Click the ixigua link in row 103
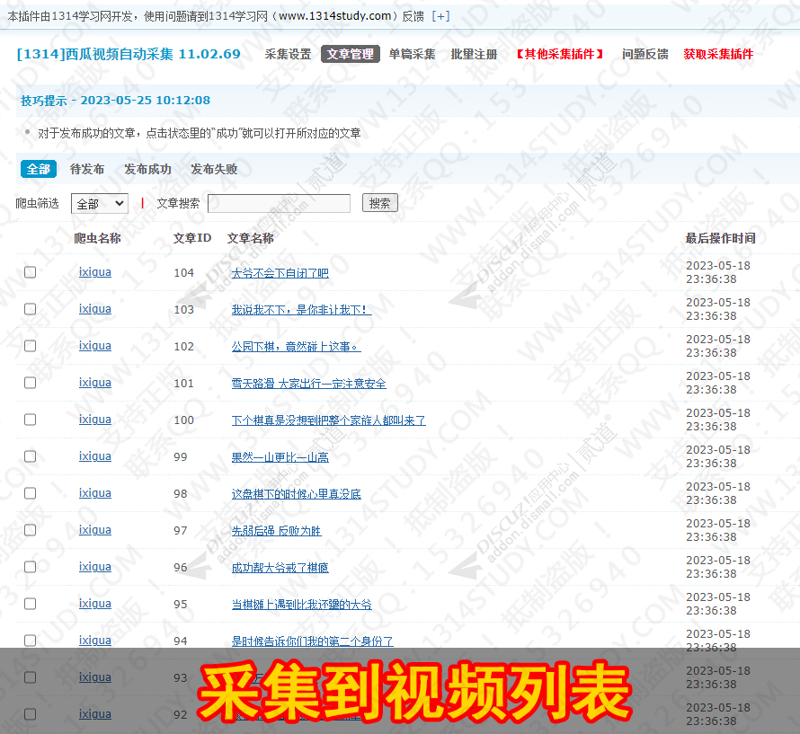The width and height of the screenshot is (800, 734). tap(95, 309)
